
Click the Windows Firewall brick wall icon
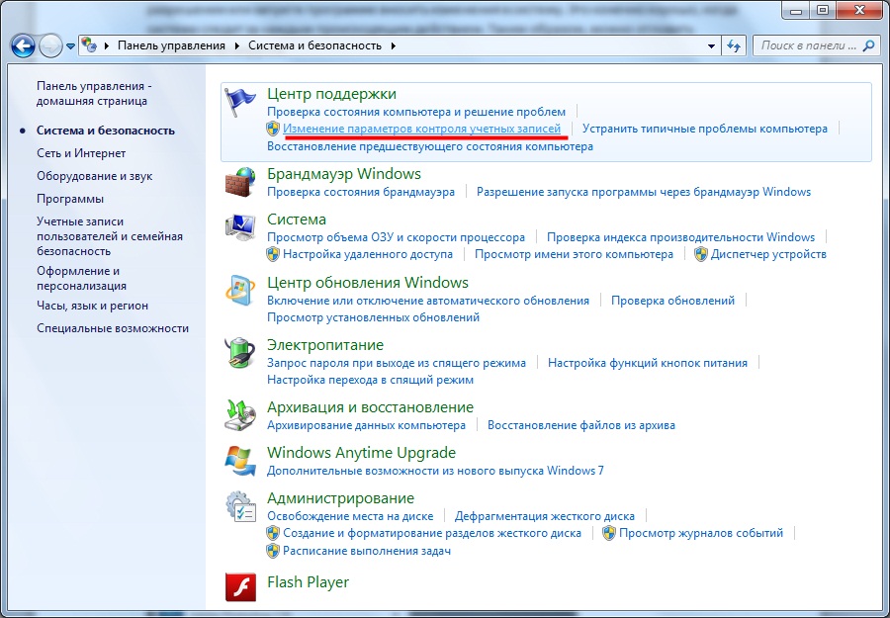(240, 182)
